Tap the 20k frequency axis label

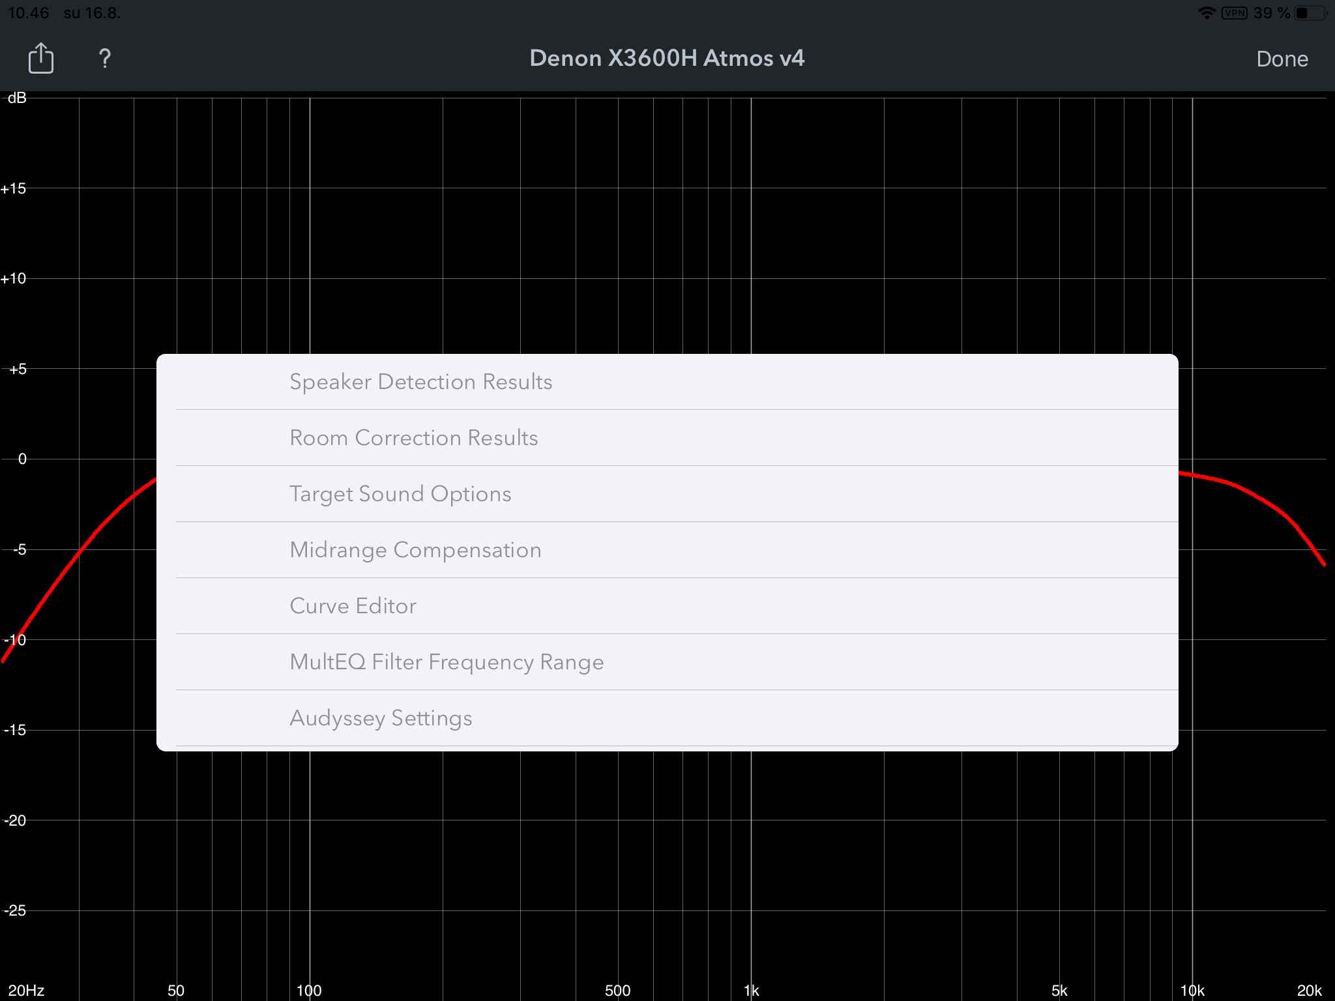tap(1309, 991)
